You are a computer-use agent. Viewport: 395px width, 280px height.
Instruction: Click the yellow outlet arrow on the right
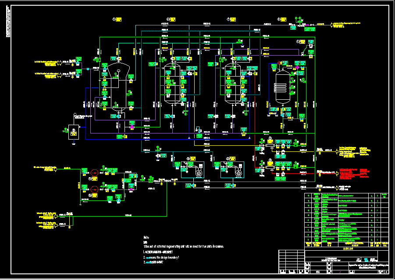(337, 150)
